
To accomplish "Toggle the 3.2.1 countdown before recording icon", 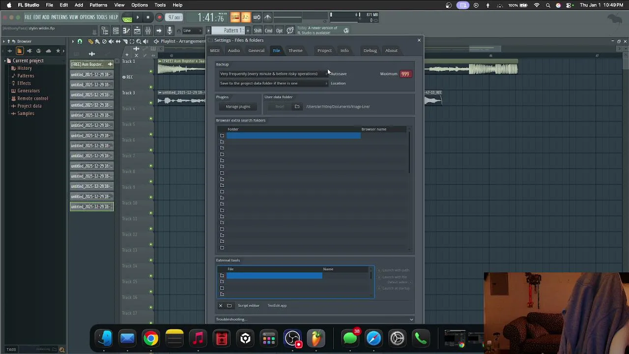I will pos(246,18).
